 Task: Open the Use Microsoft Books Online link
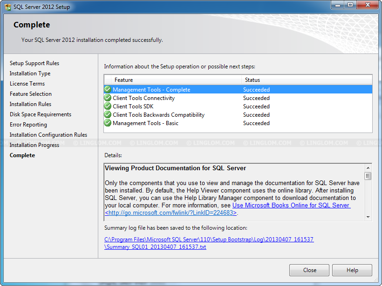[291, 205]
